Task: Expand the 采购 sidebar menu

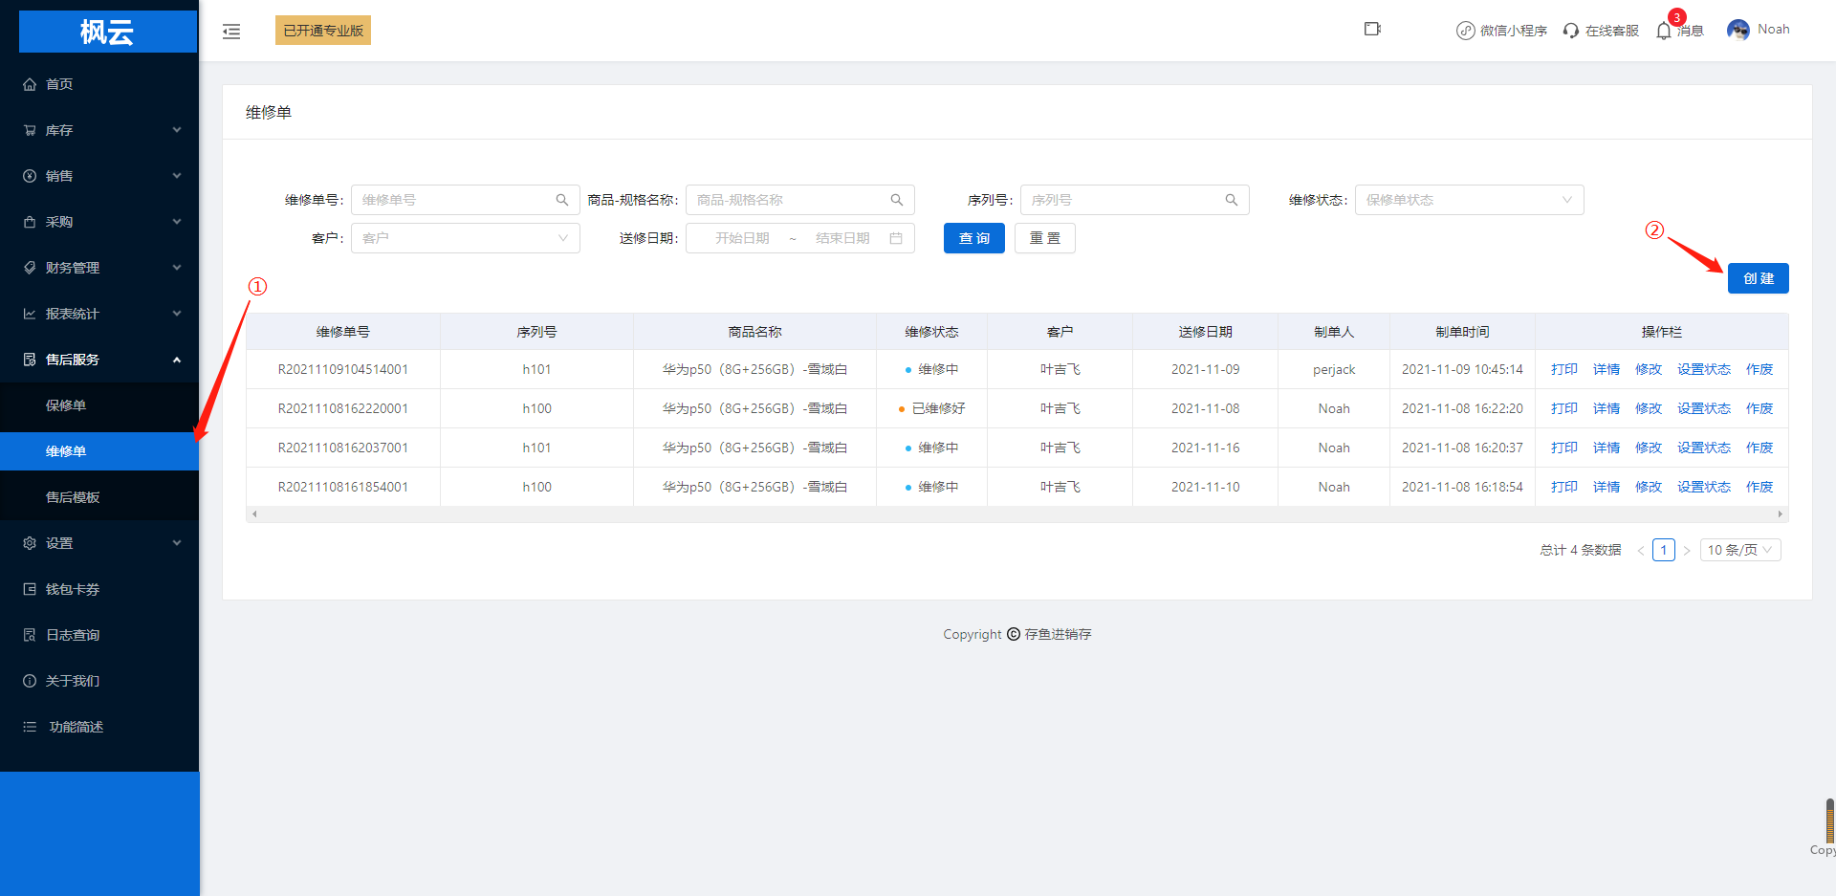Action: click(99, 222)
